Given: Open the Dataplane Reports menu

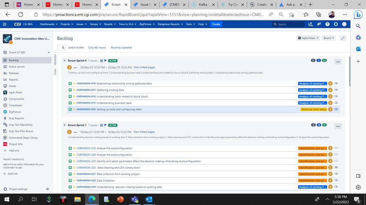Looking at the screenshot, I should [170, 24].
